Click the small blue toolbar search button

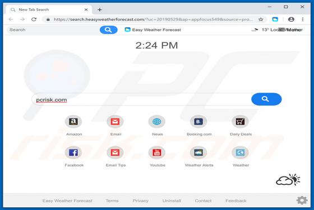(x=109, y=30)
